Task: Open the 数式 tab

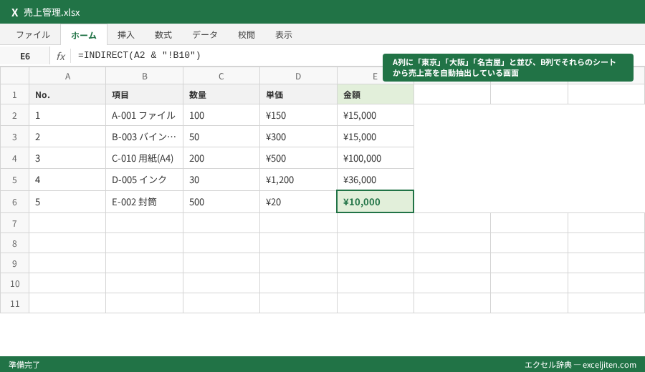Action: tap(163, 35)
